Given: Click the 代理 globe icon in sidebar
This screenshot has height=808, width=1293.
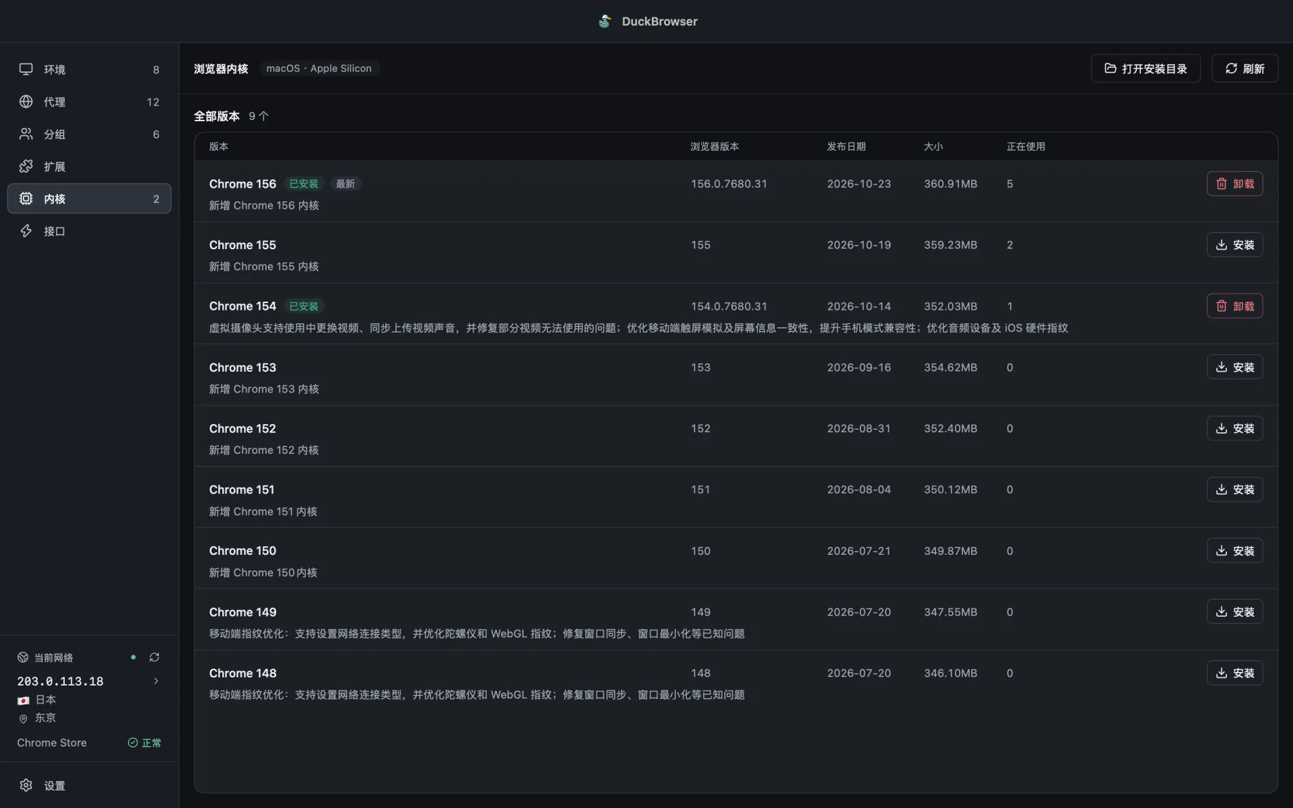Looking at the screenshot, I should (x=26, y=102).
